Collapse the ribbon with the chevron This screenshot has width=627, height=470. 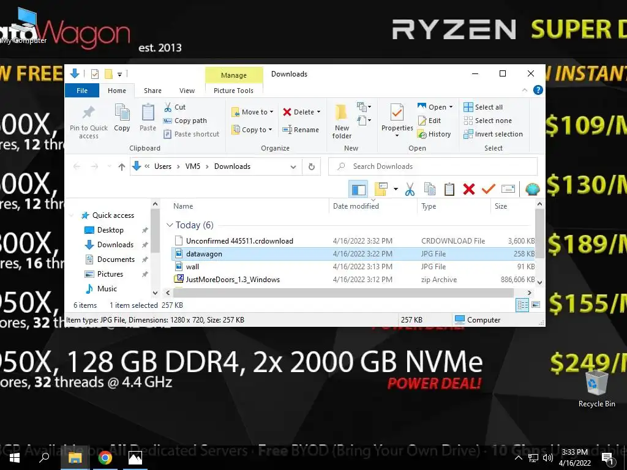(x=525, y=91)
